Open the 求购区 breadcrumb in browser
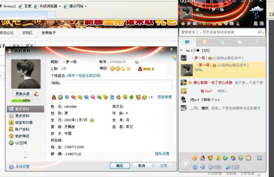 27,33
